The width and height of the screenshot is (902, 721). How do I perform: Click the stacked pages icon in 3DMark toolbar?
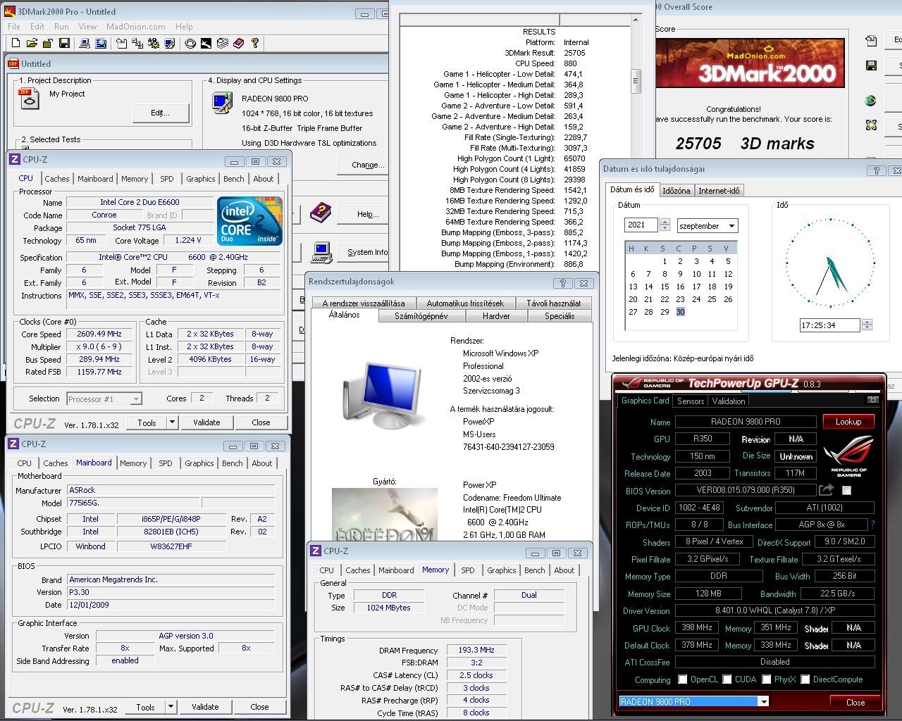tap(223, 43)
